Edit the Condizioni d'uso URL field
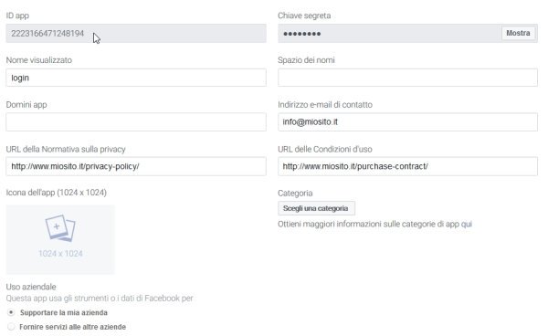The image size is (548, 336). coord(407,166)
